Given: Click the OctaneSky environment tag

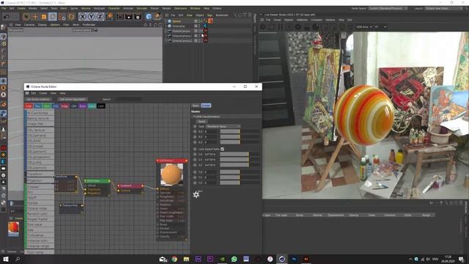Looking at the screenshot, I should point(205,26).
